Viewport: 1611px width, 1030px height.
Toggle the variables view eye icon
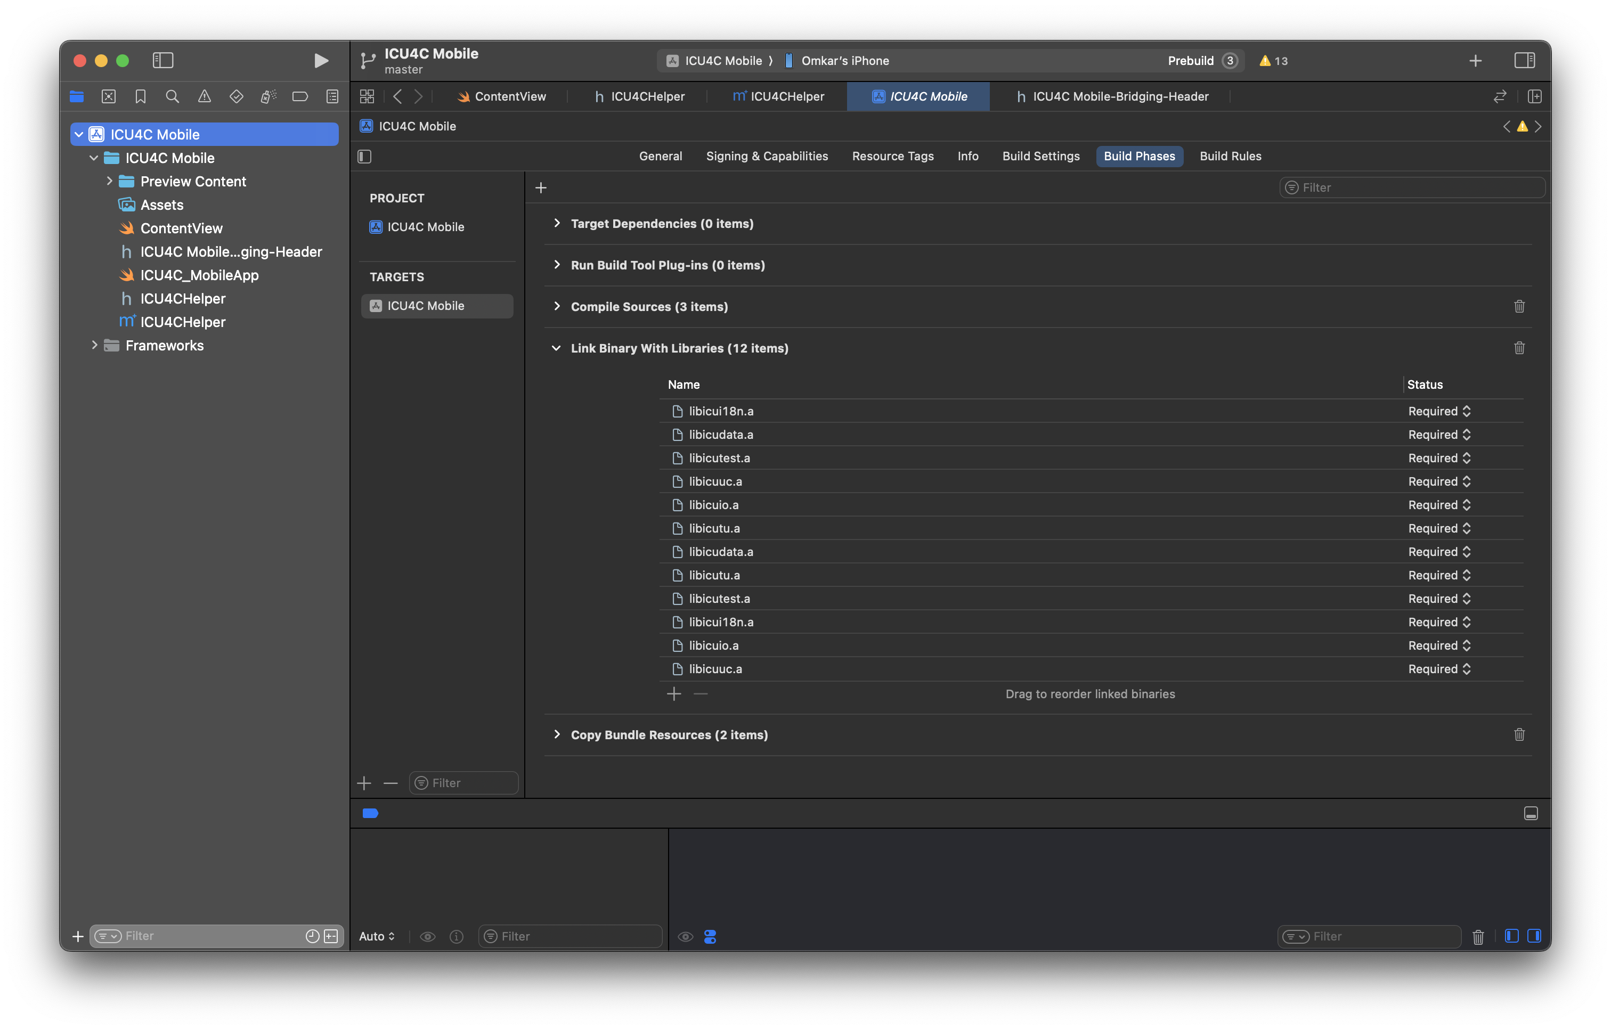(x=427, y=936)
